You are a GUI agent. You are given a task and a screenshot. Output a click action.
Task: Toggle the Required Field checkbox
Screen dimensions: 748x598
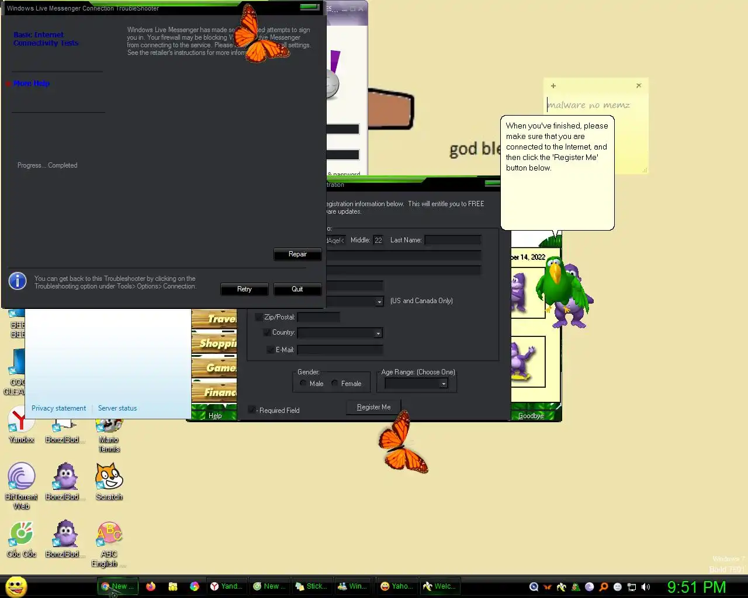252,410
